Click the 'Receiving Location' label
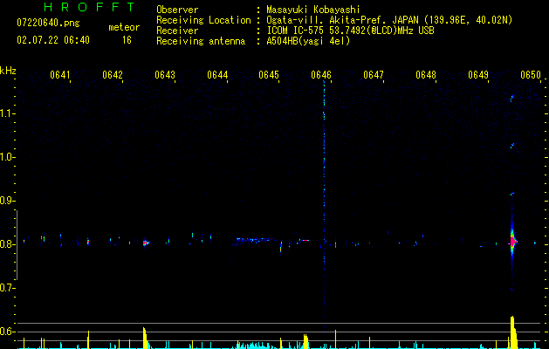 click(203, 20)
